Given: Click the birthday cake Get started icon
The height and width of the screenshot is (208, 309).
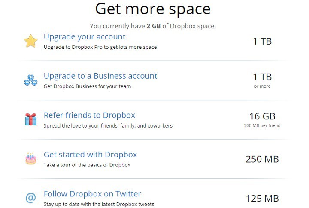Looking at the screenshot, I should pos(31,158).
